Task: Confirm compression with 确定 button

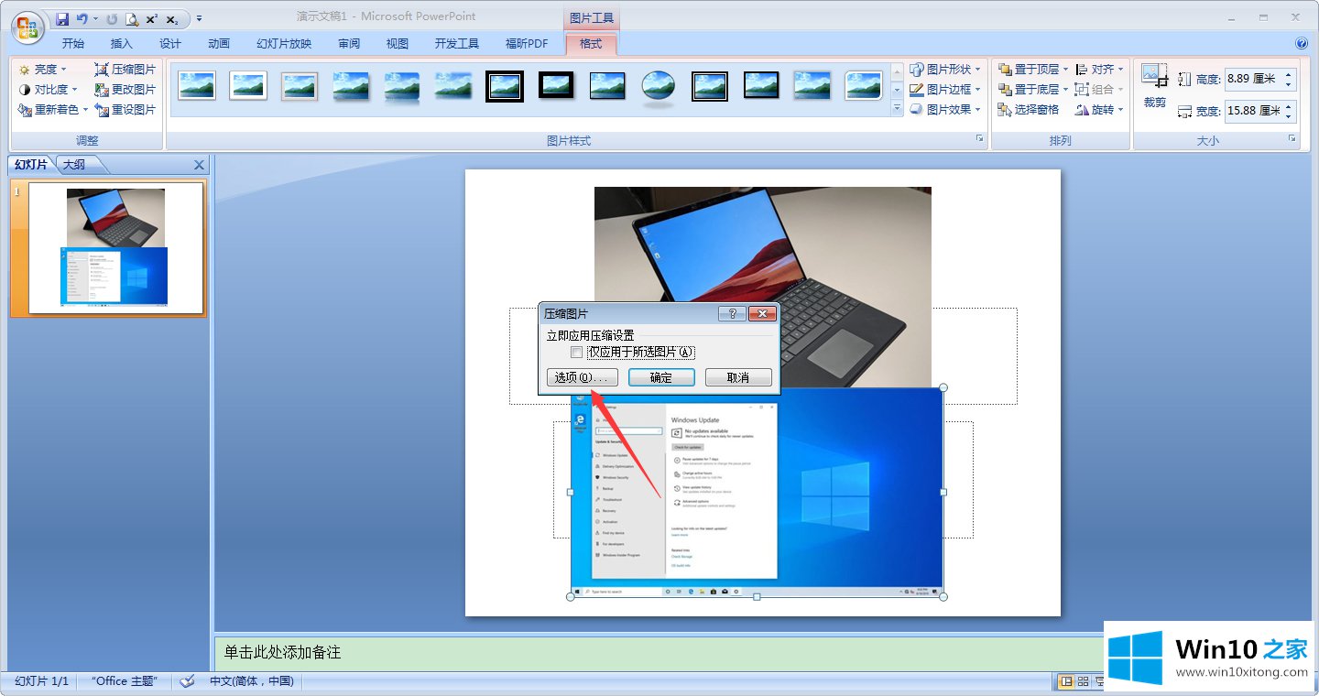Action: [x=661, y=377]
